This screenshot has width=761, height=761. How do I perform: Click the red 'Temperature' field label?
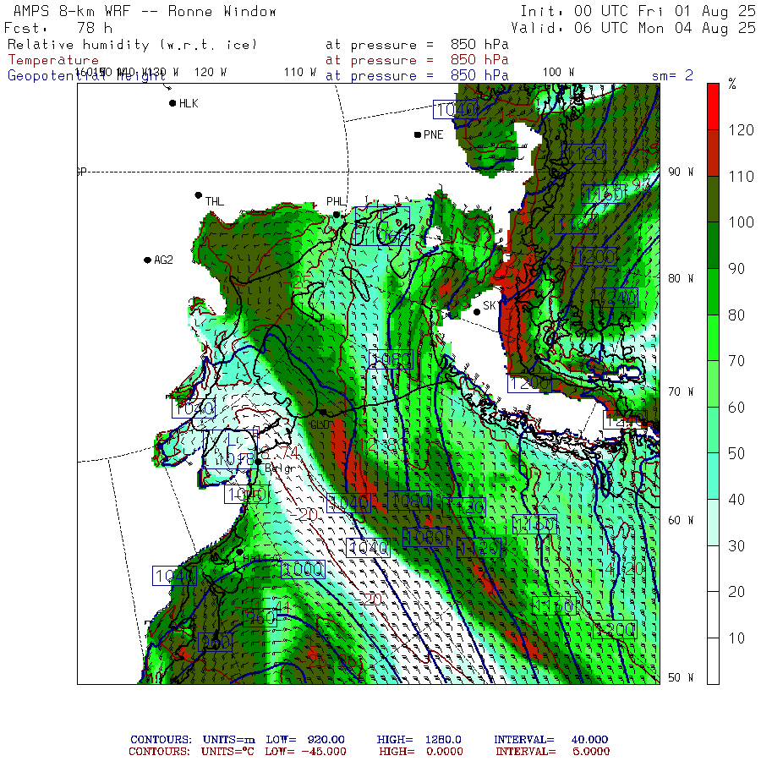pos(53,60)
